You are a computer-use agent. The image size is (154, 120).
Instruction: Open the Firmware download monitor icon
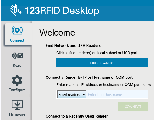tap(17, 105)
